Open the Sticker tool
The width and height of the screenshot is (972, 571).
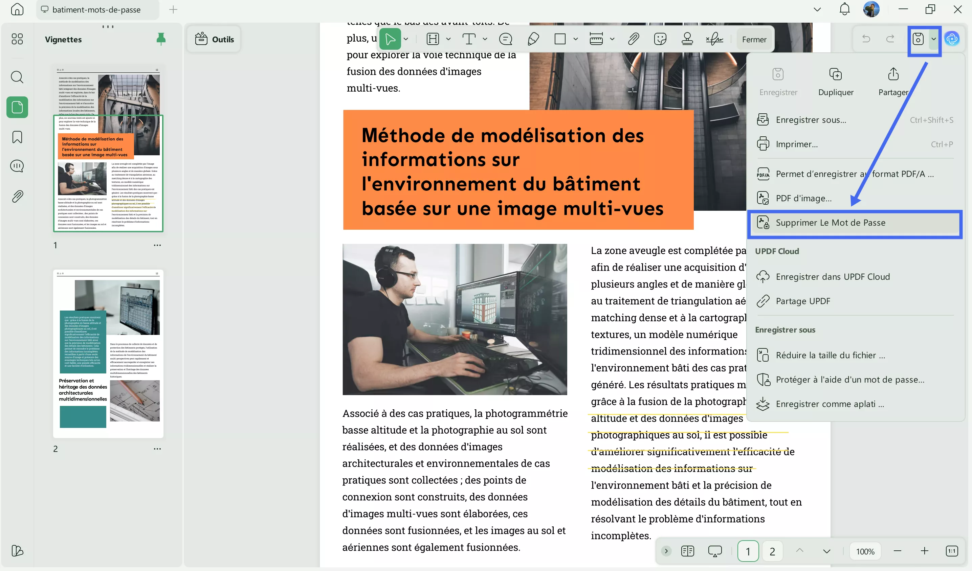pyautogui.click(x=660, y=39)
